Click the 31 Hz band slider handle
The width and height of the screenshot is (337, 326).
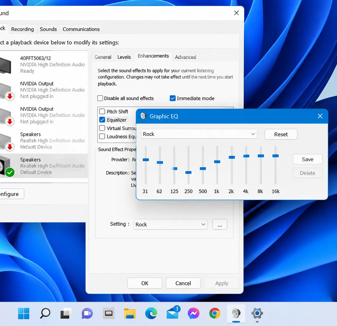click(x=146, y=160)
